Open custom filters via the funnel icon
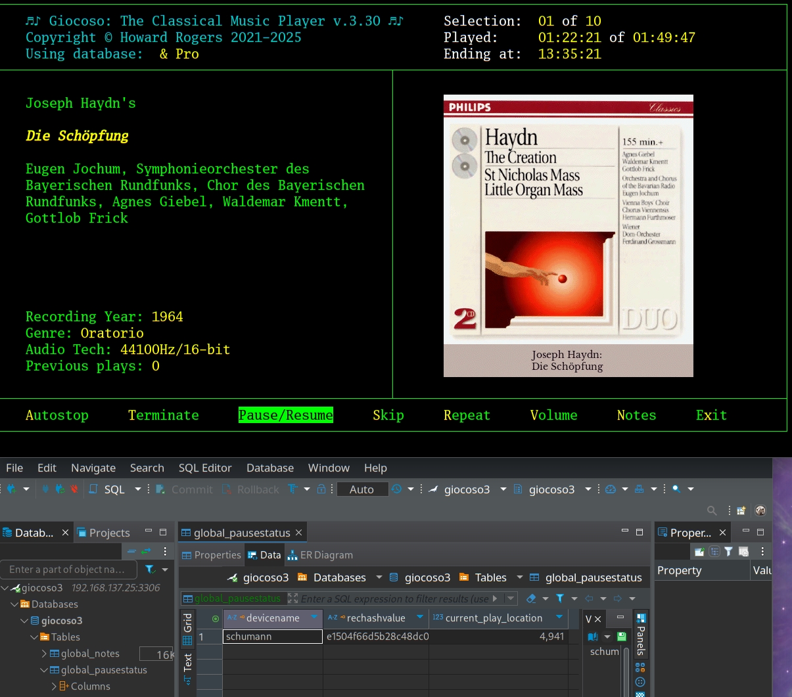 pos(559,598)
